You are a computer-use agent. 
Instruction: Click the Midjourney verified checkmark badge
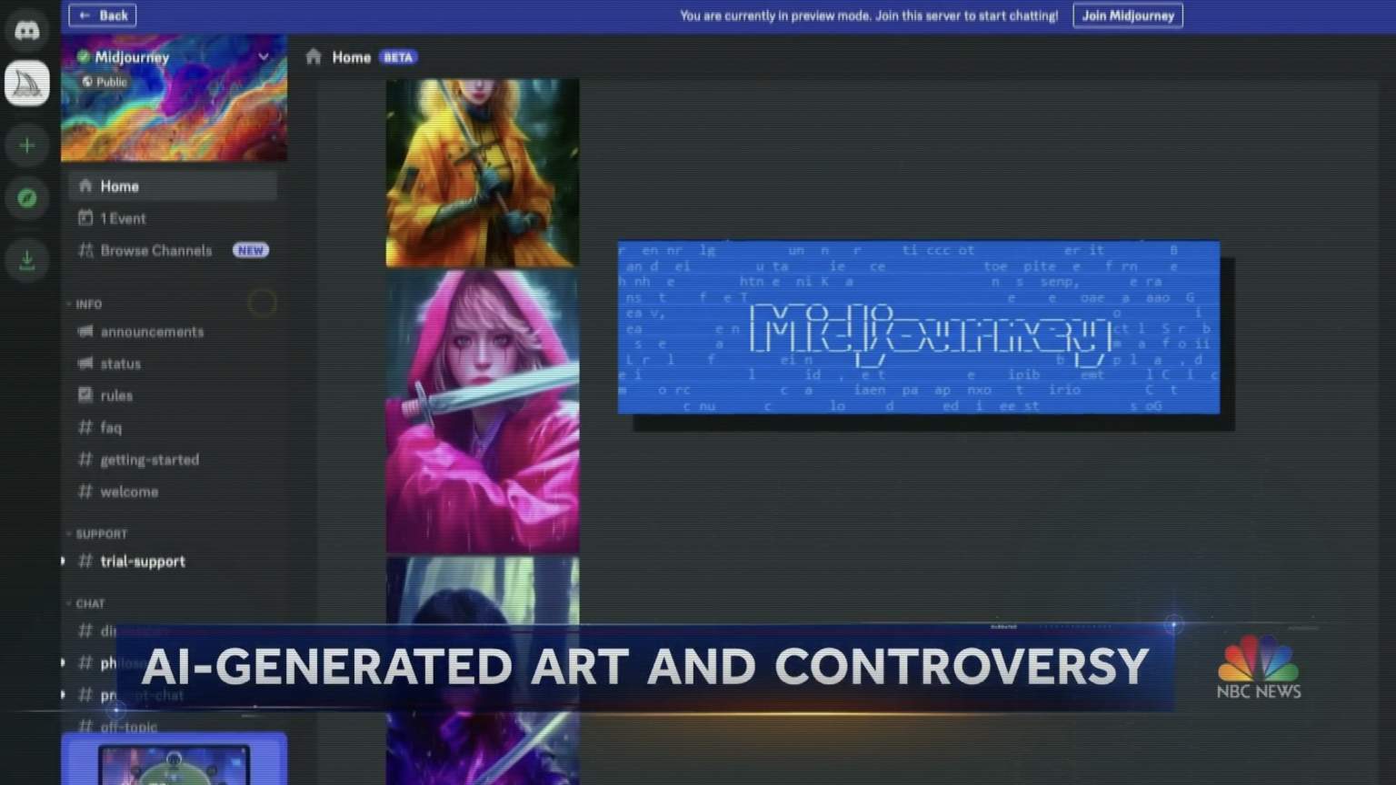pos(84,56)
